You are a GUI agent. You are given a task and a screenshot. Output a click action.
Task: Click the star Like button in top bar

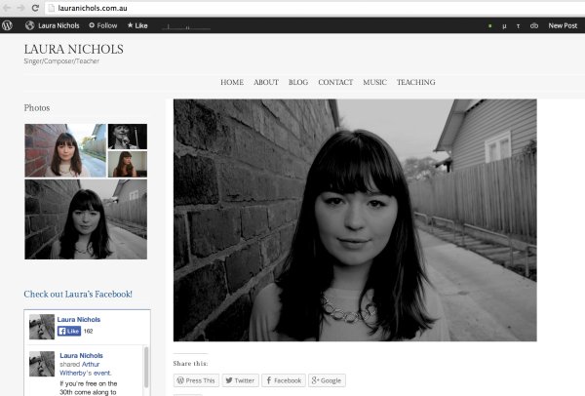[137, 25]
